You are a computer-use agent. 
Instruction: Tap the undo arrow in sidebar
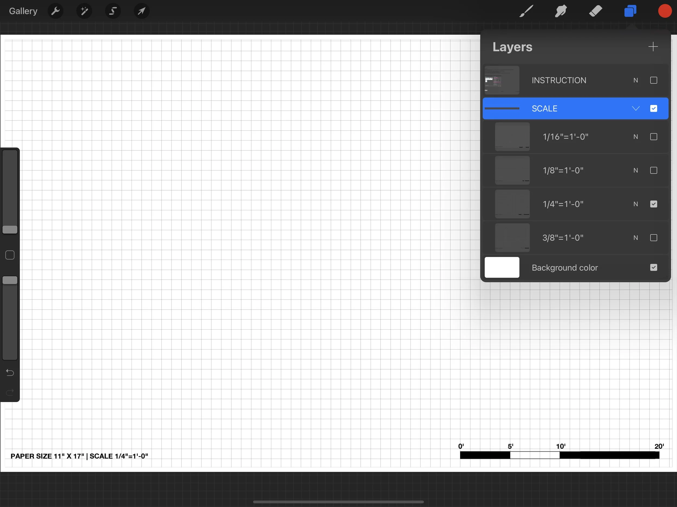coord(10,373)
